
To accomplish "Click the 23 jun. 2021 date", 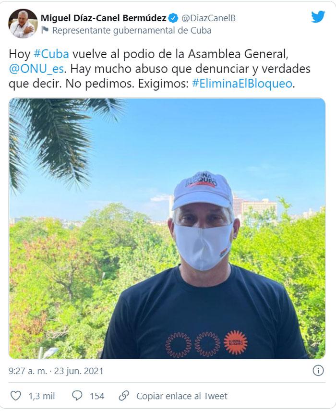I will point(79,371).
